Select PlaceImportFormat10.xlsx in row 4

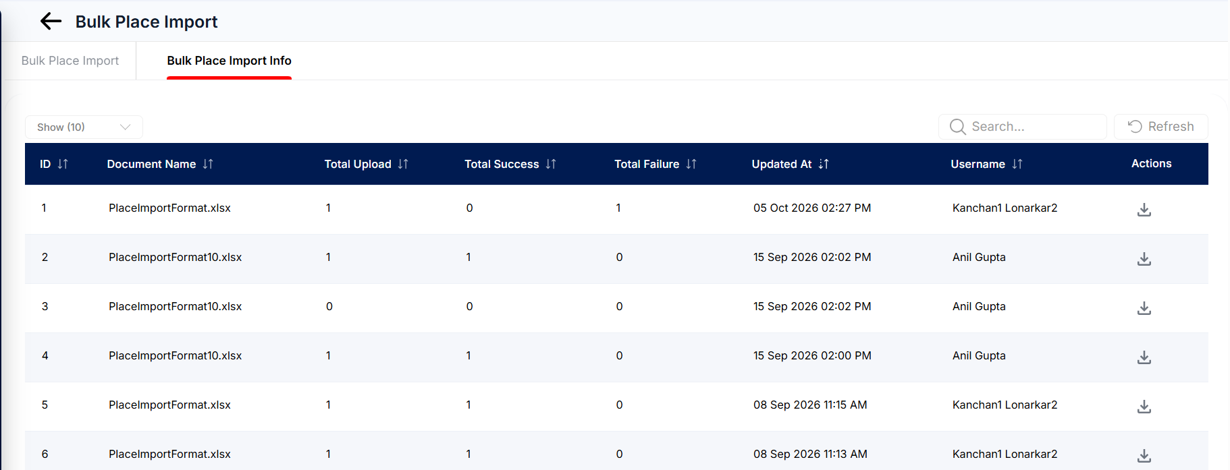[x=175, y=355]
